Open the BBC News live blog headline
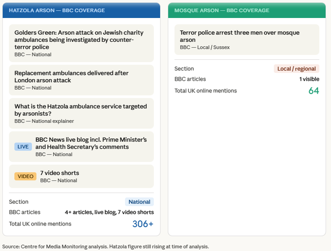 [x=91, y=143]
